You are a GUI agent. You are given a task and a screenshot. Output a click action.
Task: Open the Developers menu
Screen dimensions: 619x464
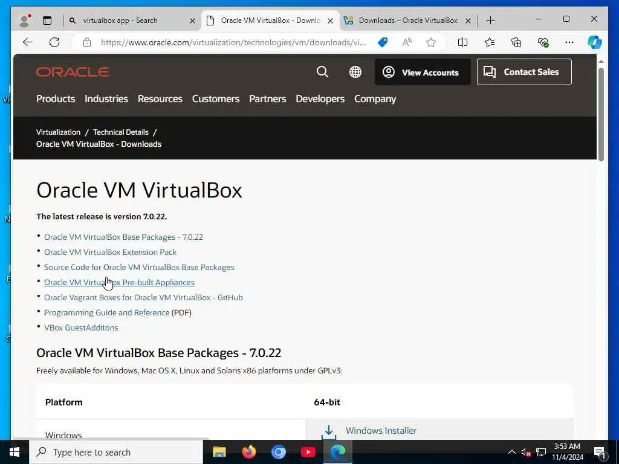(320, 98)
